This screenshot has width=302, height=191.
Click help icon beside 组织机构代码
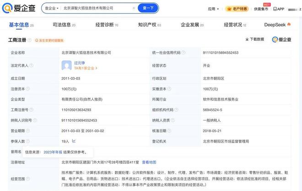[x=176, y=109]
